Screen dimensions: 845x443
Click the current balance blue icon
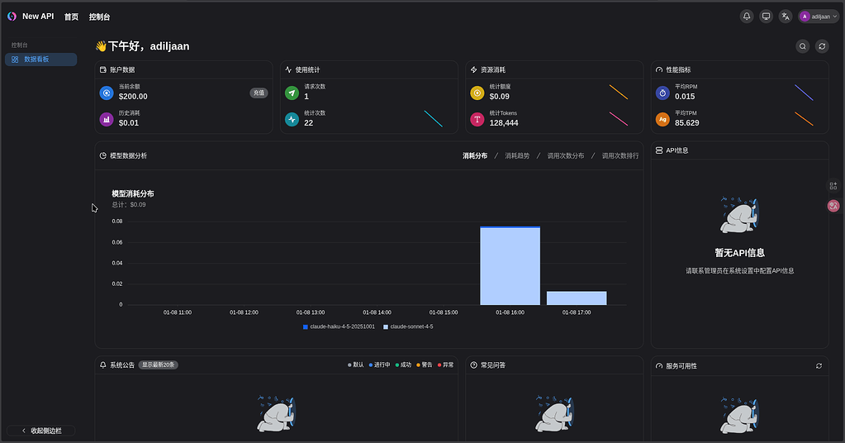tap(107, 93)
